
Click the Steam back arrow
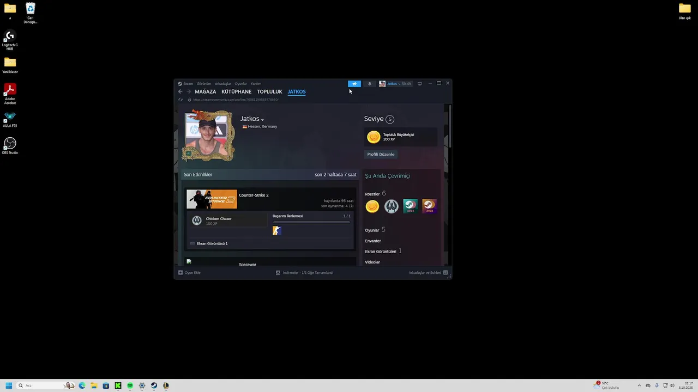pyautogui.click(x=180, y=91)
